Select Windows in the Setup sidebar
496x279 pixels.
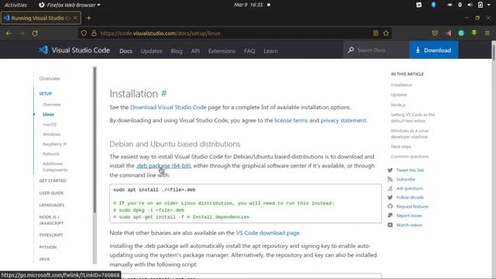click(x=52, y=134)
